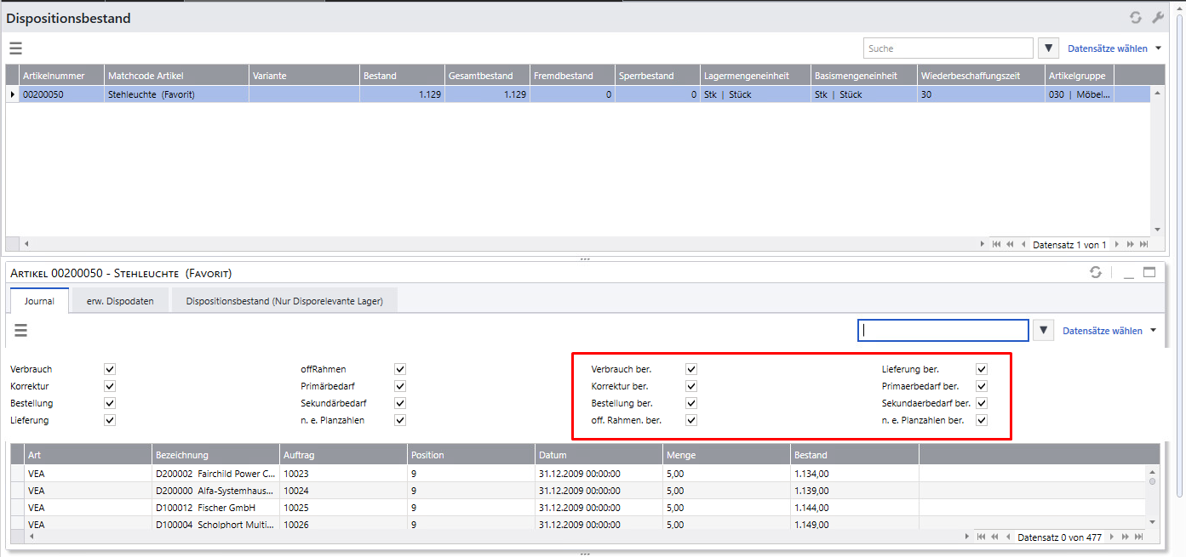Image resolution: width=1186 pixels, height=557 pixels.
Task: Open the hamburger menu above the article grid
Action: click(x=16, y=48)
